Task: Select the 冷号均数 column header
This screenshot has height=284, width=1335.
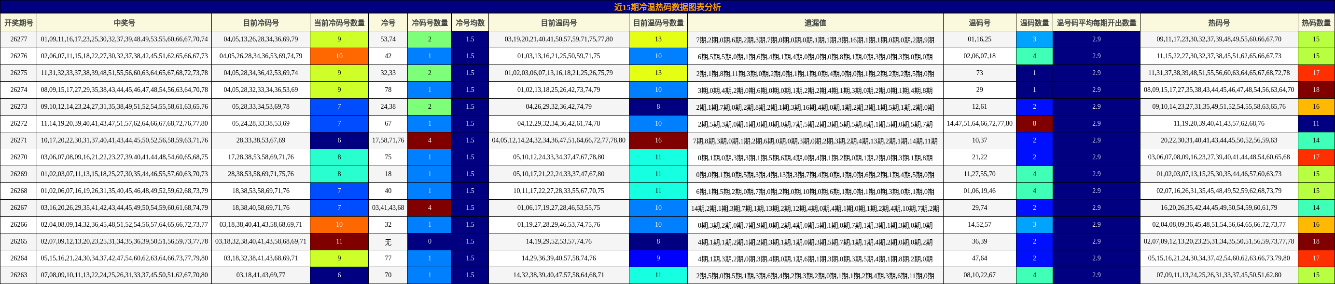Action: click(470, 23)
